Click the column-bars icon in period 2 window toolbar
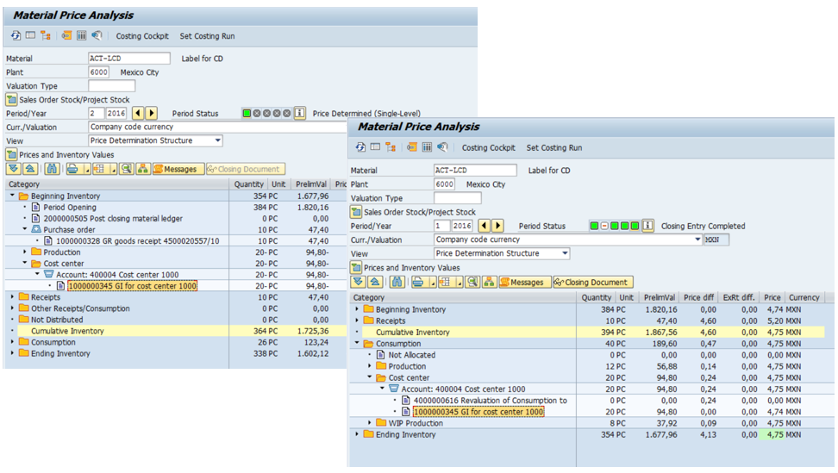Viewport: 838px width, 473px height. (81, 36)
